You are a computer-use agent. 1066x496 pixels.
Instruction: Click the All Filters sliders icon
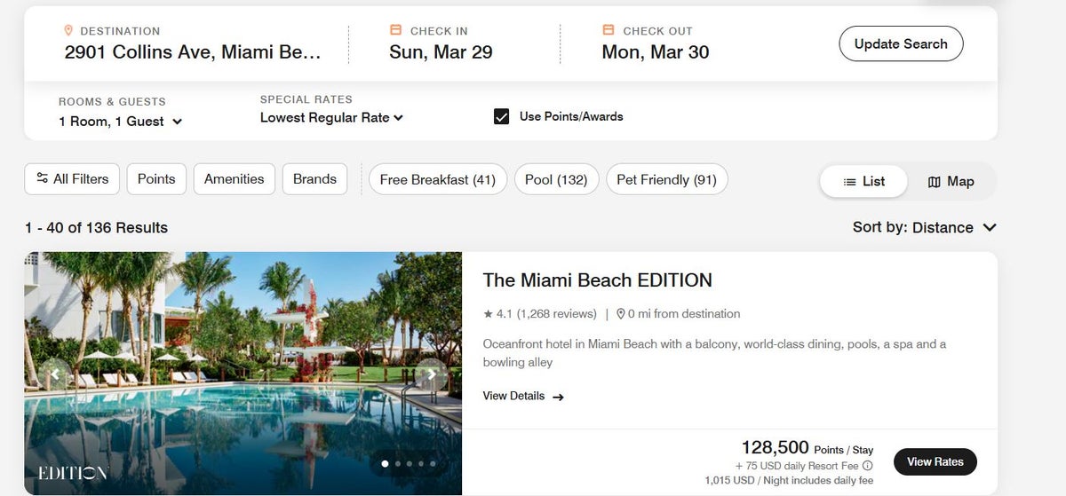42,179
